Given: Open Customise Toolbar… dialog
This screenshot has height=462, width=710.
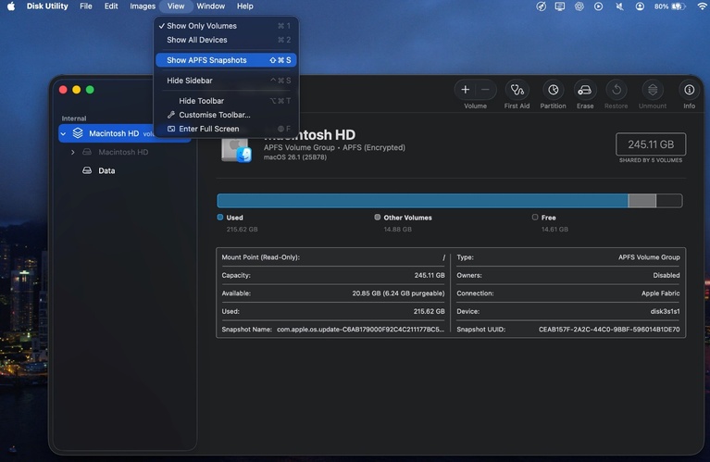Looking at the screenshot, I should 227,115.
